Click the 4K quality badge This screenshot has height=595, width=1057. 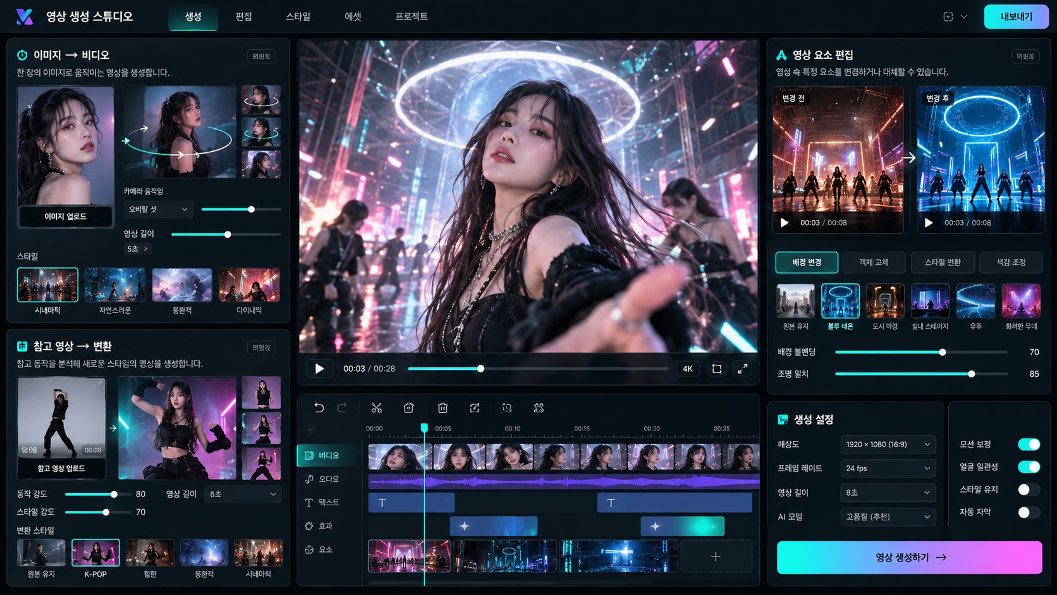pos(688,369)
